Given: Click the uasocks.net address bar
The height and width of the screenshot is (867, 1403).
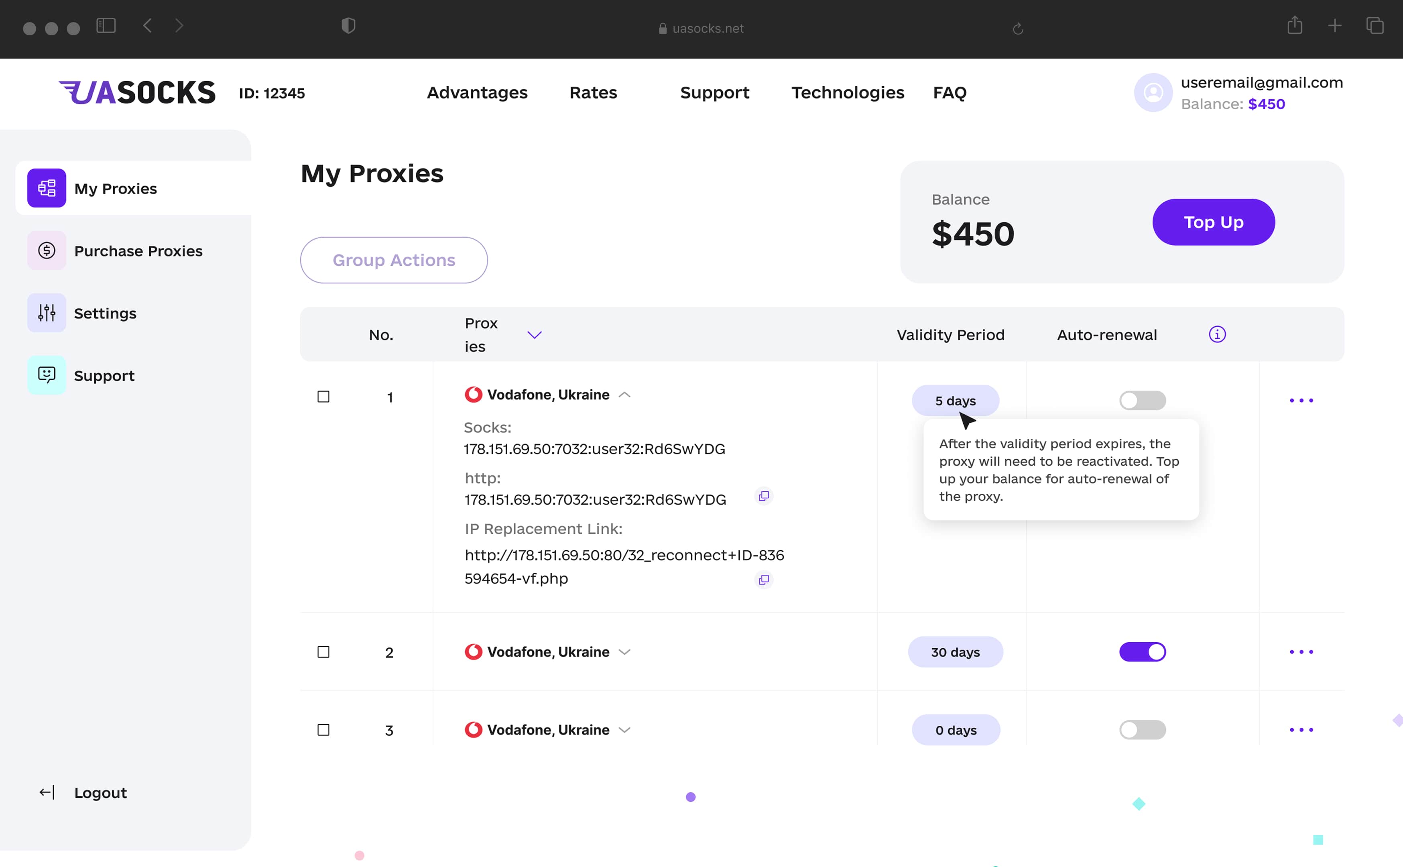Looking at the screenshot, I should click(x=701, y=28).
